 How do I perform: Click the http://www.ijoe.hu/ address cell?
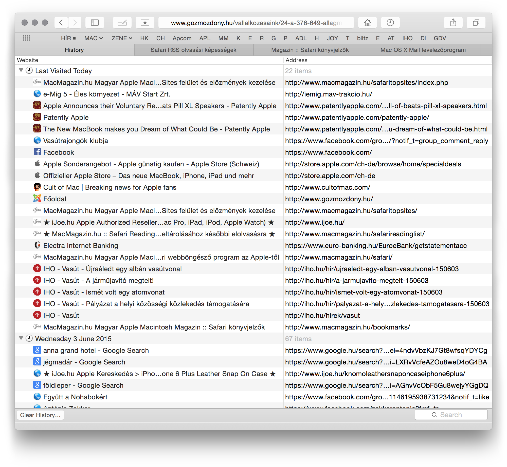315,222
